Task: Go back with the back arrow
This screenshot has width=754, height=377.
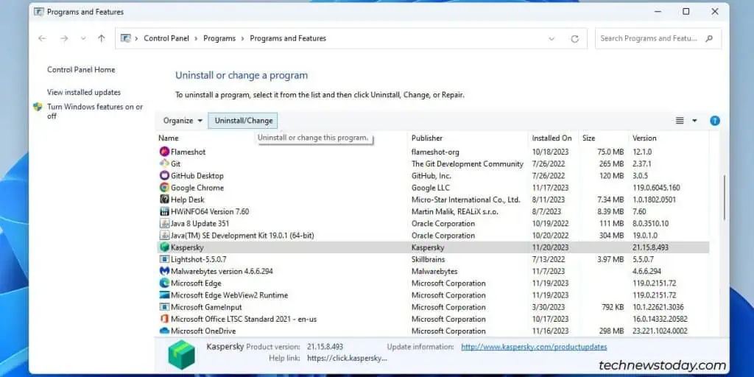Action: pos(42,38)
